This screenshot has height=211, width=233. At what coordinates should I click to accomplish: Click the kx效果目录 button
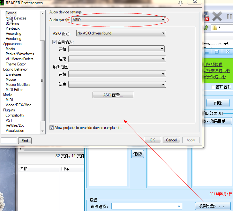pos(218,121)
